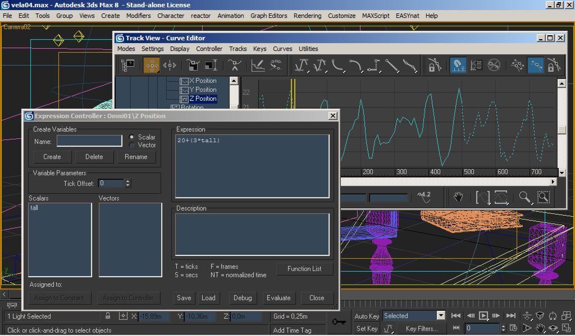Toggle Lock Selection in Curve Editor
Image resolution: width=575 pixels, height=336 pixels.
435,66
